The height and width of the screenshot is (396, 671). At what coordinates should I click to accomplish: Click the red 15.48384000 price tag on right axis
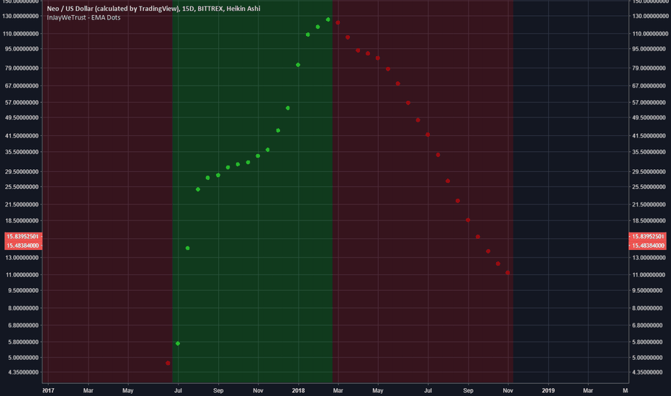point(647,246)
